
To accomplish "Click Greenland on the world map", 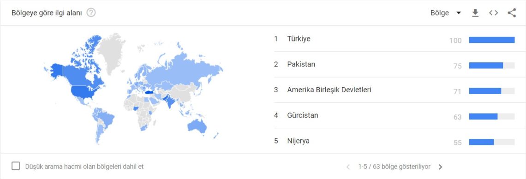I will [x=113, y=52].
